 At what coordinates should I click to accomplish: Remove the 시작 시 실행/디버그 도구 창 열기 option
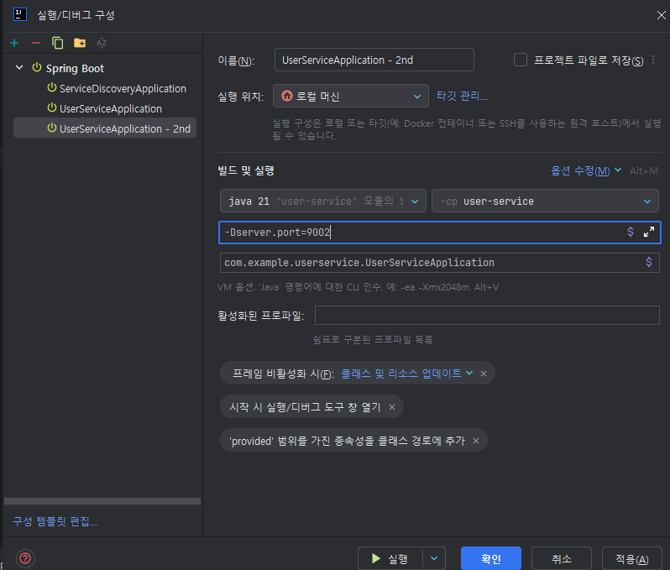[x=392, y=407]
